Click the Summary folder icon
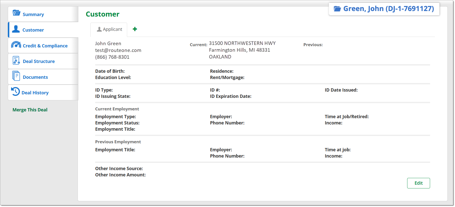The height and width of the screenshot is (207, 455). click(x=17, y=13)
